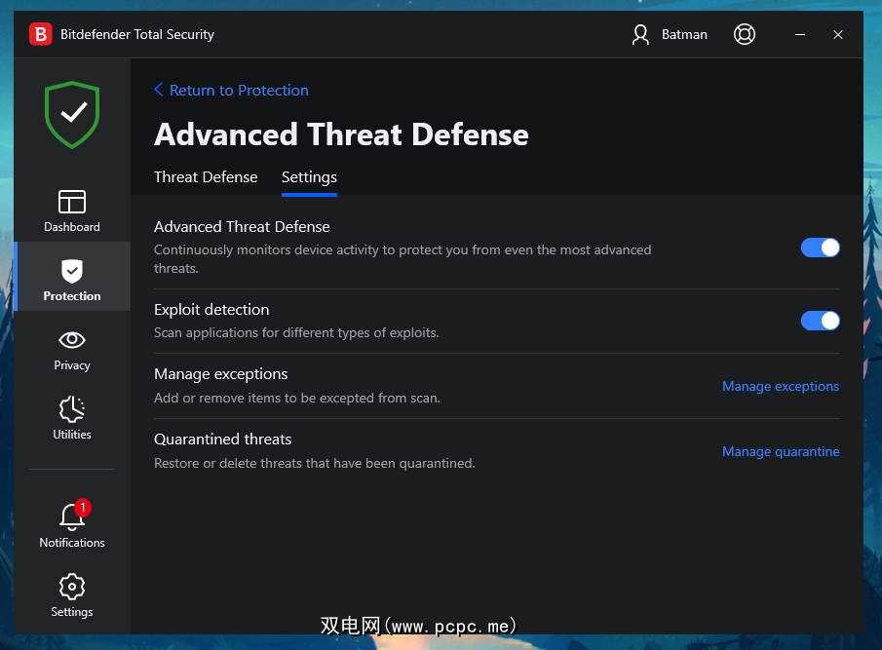Image resolution: width=882 pixels, height=650 pixels.
Task: Click the Manage exceptions link
Action: click(780, 387)
